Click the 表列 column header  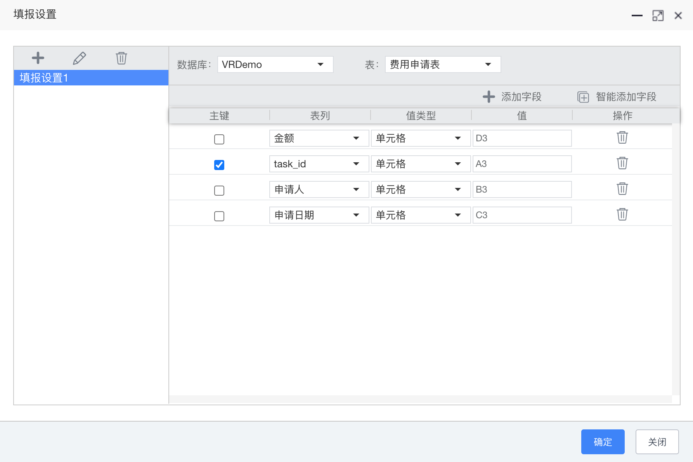pyautogui.click(x=320, y=116)
